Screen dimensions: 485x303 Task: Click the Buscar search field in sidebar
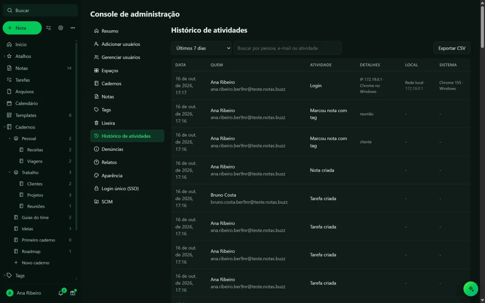click(40, 11)
